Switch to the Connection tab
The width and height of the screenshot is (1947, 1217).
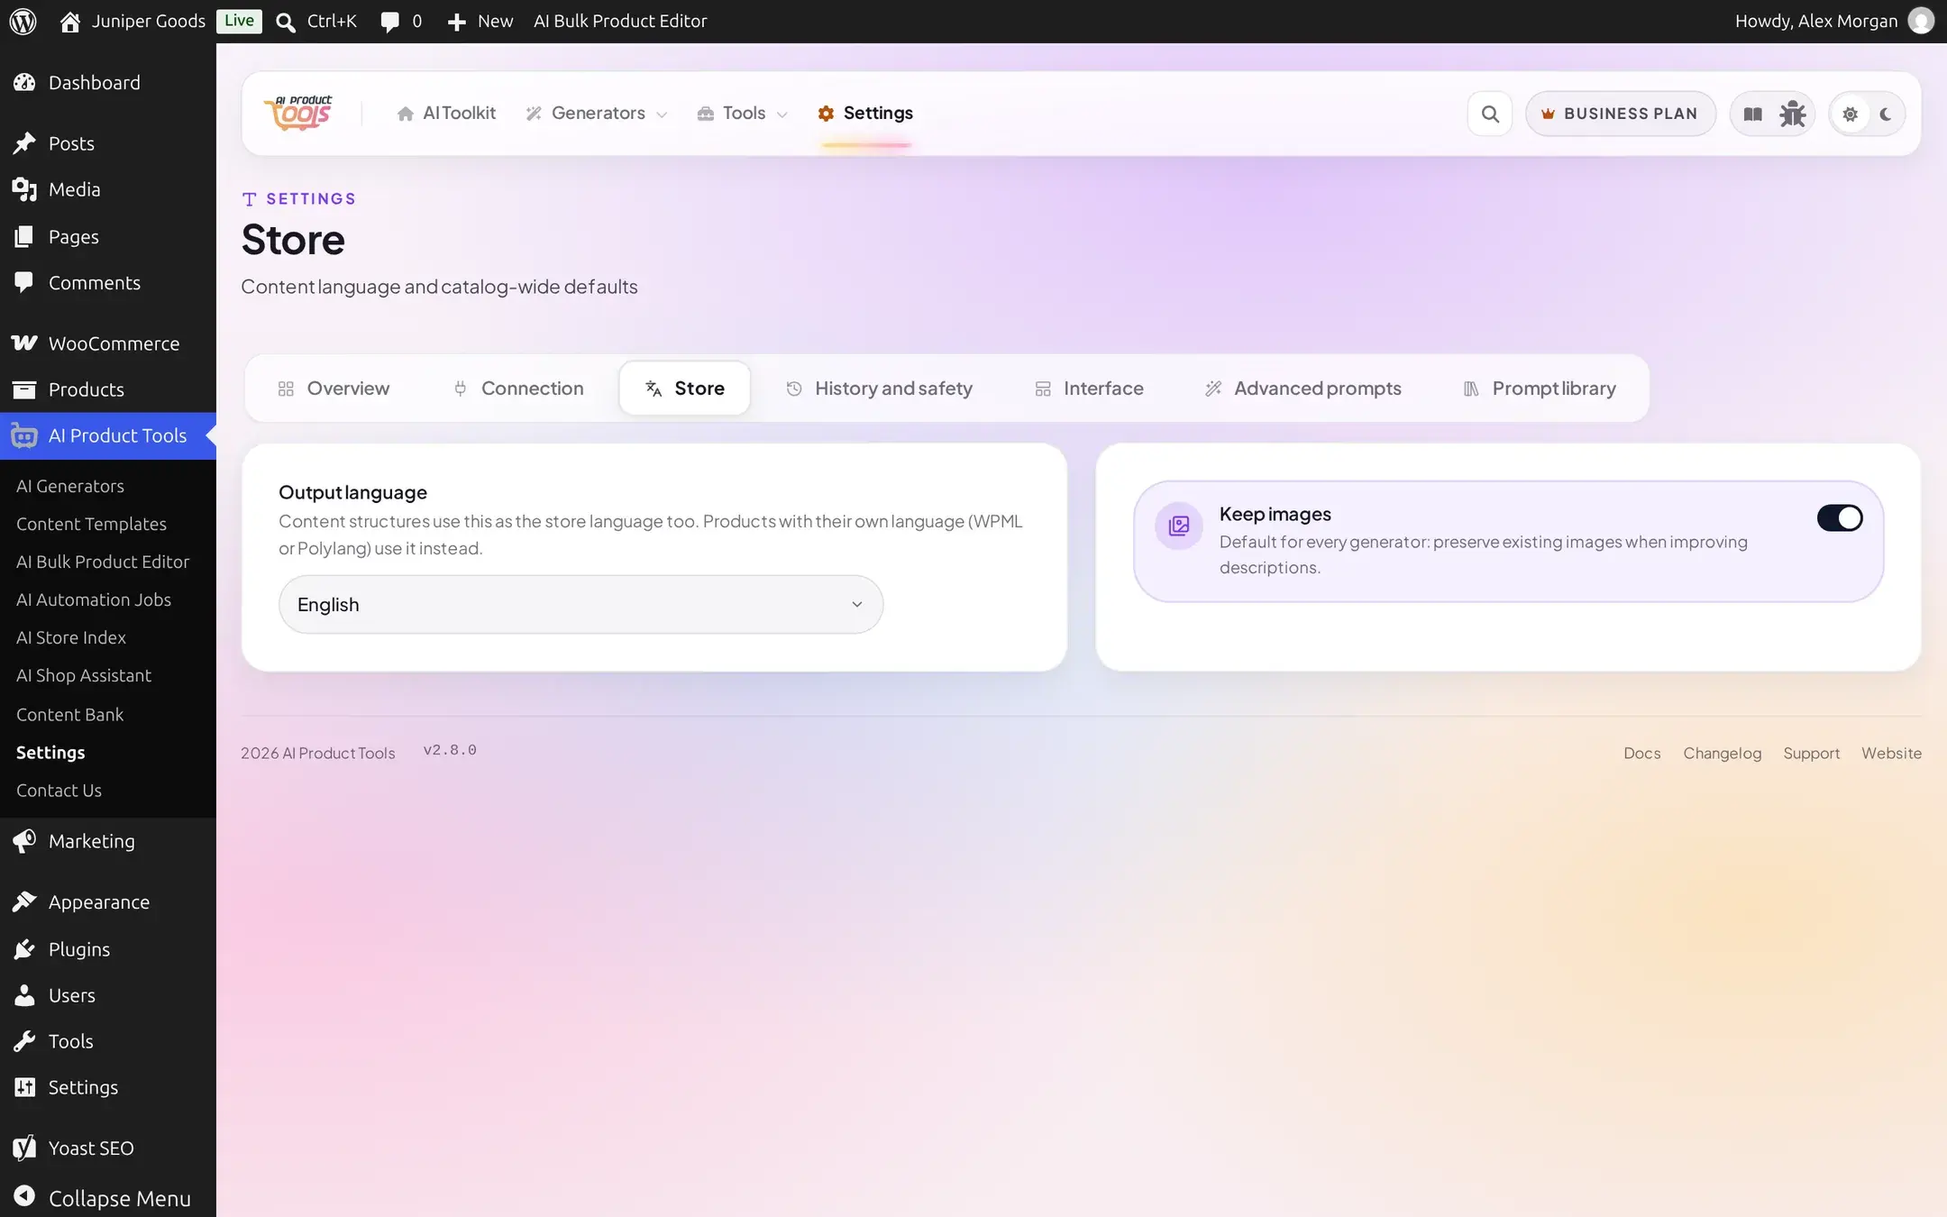point(519,389)
